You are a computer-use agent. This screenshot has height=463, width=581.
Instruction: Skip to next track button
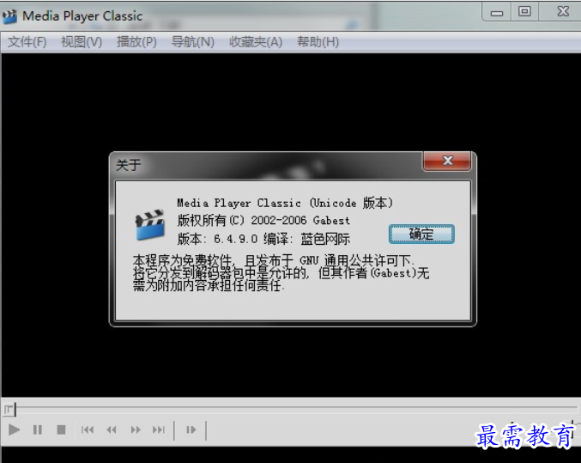[x=159, y=430]
